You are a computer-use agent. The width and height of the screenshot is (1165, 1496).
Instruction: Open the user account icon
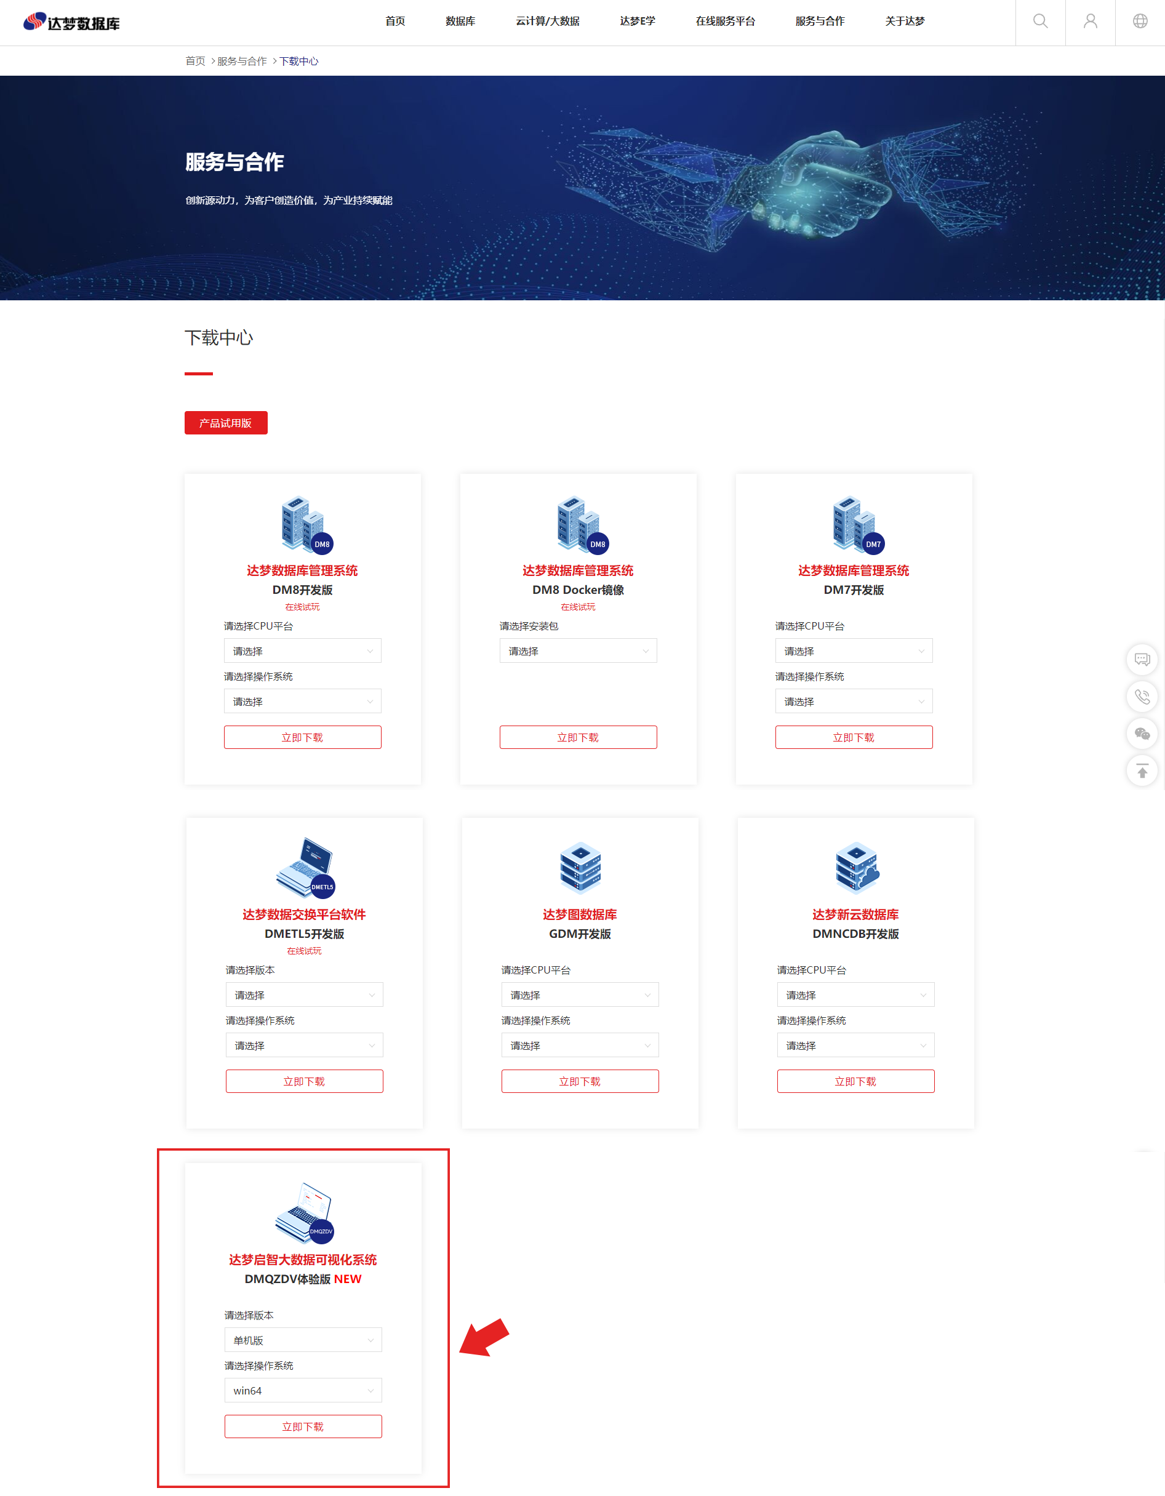[1090, 22]
